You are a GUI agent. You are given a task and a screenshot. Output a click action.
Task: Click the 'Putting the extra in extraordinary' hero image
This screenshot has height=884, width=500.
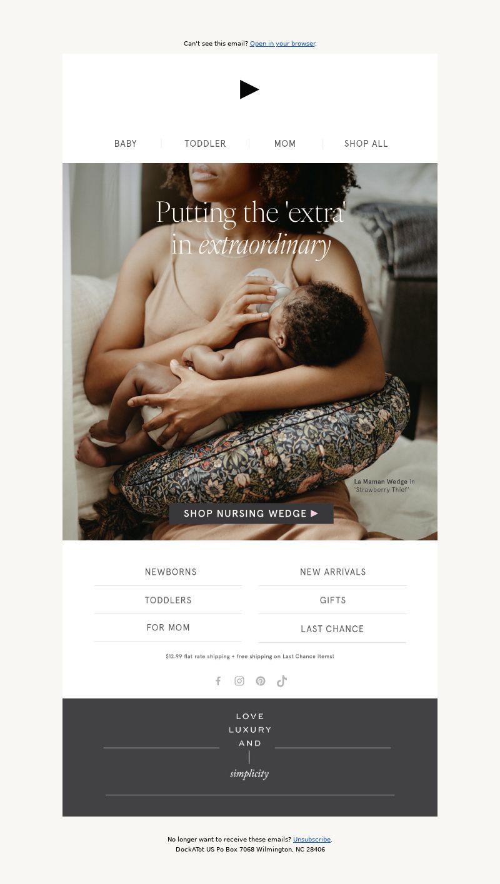tap(250, 352)
